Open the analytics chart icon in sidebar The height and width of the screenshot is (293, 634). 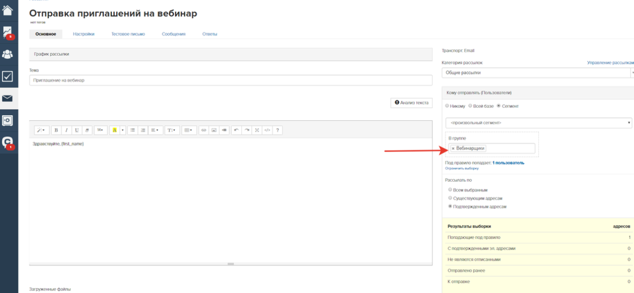click(x=8, y=32)
